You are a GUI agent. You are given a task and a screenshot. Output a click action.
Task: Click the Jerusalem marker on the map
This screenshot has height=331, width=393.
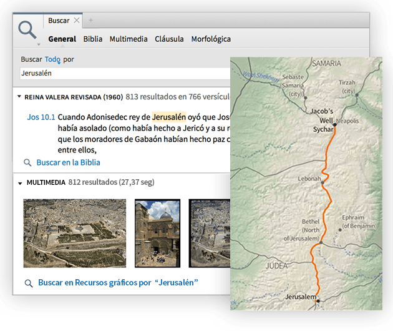point(318,300)
